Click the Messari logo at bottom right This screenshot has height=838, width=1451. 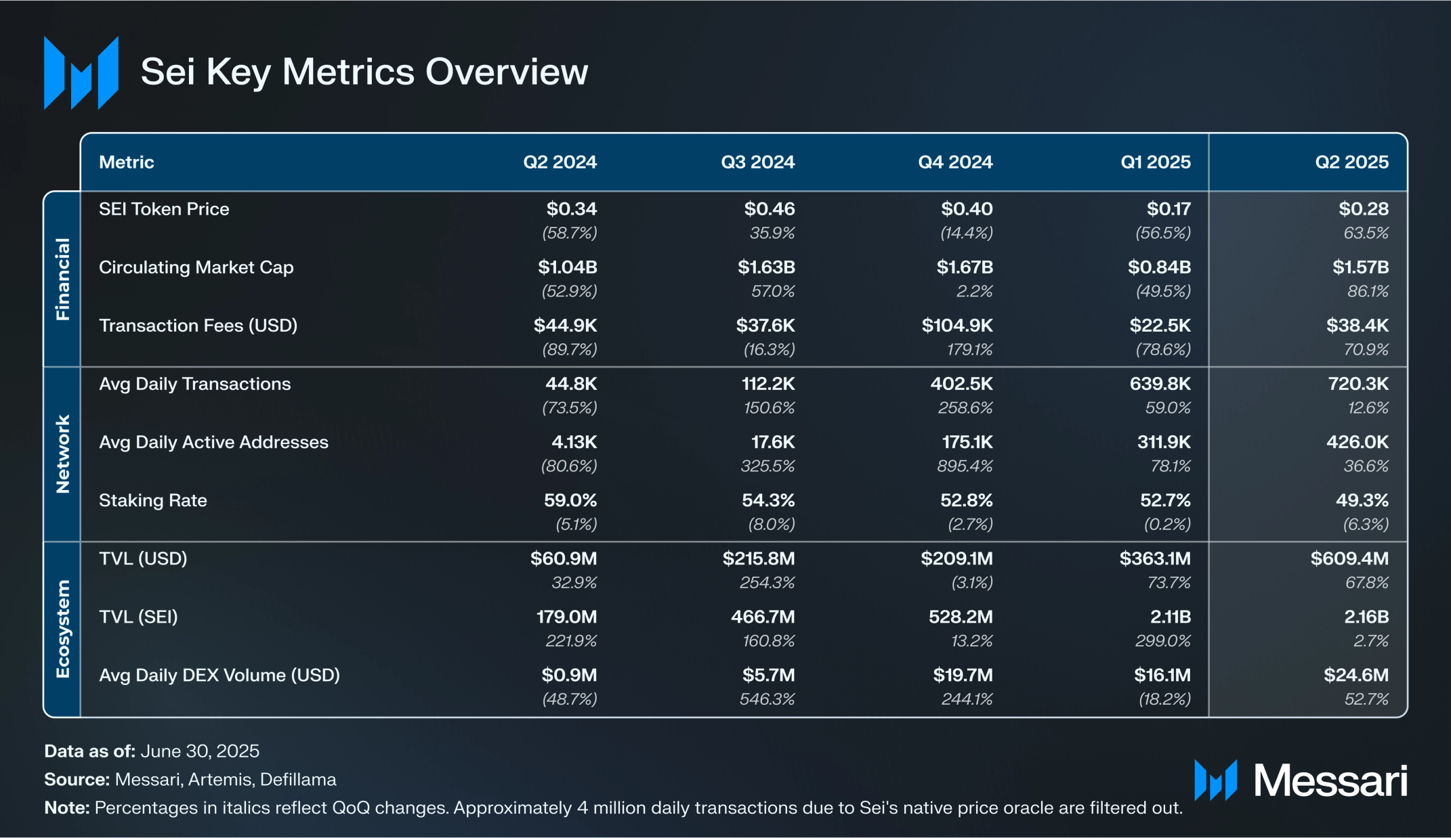1301,780
